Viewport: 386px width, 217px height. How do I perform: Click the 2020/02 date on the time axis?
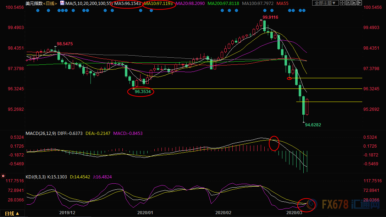click(x=223, y=213)
